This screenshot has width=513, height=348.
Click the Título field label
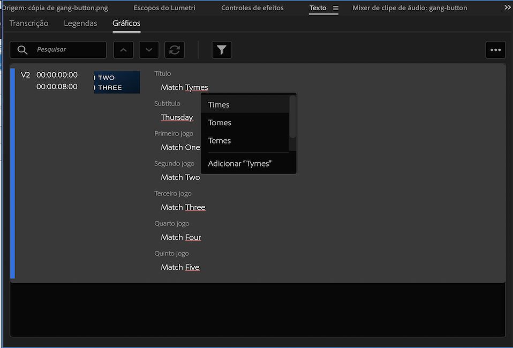tap(163, 73)
